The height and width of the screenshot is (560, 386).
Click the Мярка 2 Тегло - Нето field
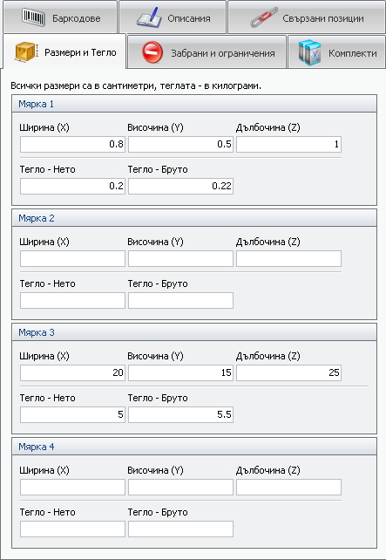(73, 300)
